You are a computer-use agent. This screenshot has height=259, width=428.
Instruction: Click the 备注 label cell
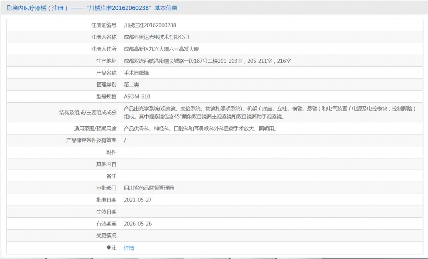[x=63, y=176]
